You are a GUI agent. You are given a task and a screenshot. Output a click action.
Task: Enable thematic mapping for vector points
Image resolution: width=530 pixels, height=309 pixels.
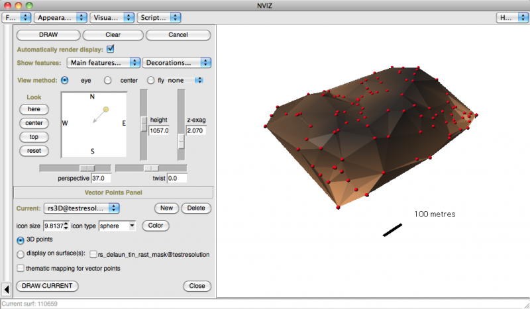click(21, 268)
